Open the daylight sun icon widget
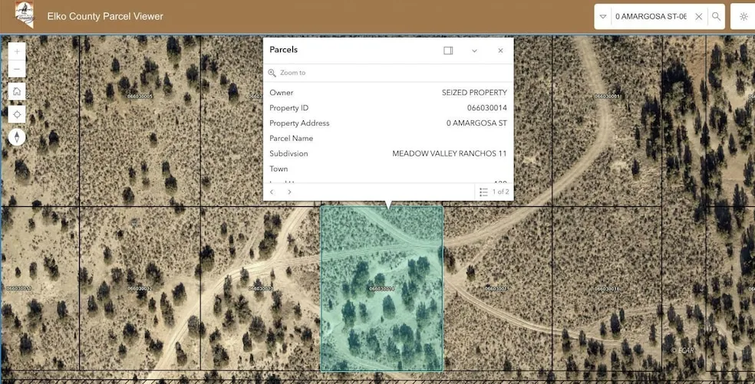This screenshot has width=755, height=384. click(x=743, y=16)
